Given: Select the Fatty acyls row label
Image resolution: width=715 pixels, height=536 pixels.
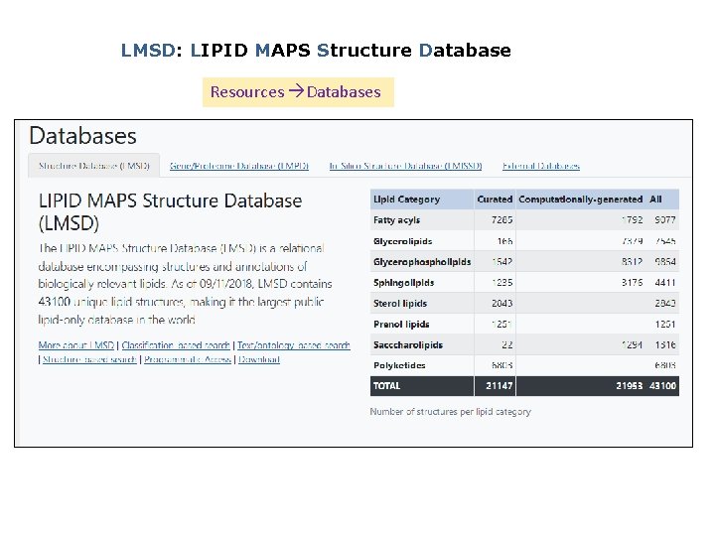Looking at the screenshot, I should tap(396, 220).
